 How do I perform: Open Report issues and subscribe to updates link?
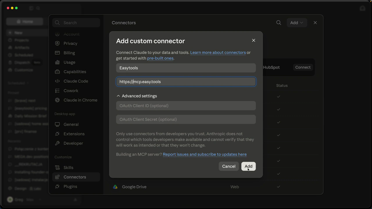pos(205,154)
